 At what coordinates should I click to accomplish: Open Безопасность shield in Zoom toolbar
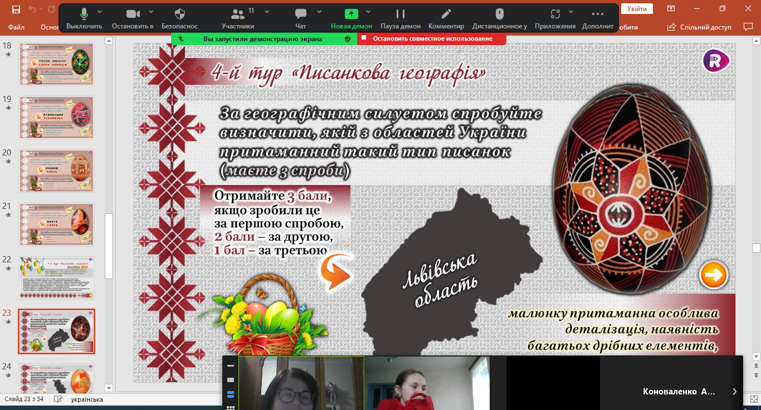point(180,18)
